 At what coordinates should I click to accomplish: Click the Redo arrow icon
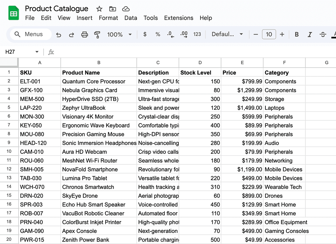[x=71, y=35]
